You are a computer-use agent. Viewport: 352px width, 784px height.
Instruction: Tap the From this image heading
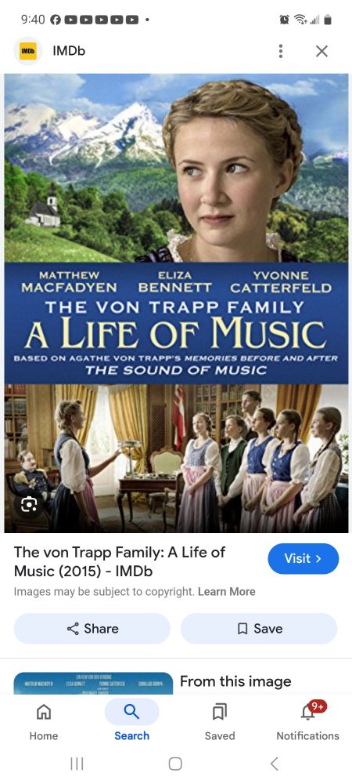point(235,681)
